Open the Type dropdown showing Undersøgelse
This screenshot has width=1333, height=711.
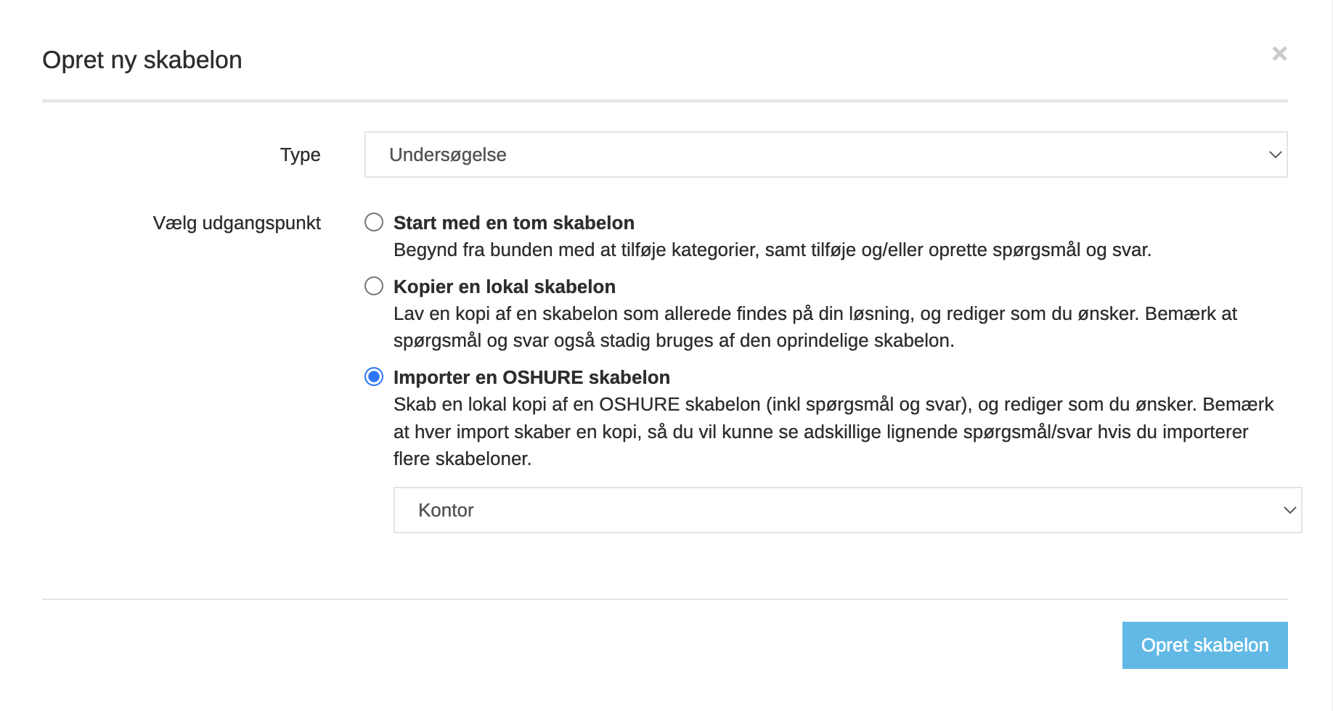(x=826, y=155)
